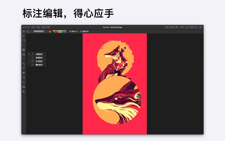This screenshot has height=141, width=225.
Task: Select the nested square frame tool
Action: 24,54
